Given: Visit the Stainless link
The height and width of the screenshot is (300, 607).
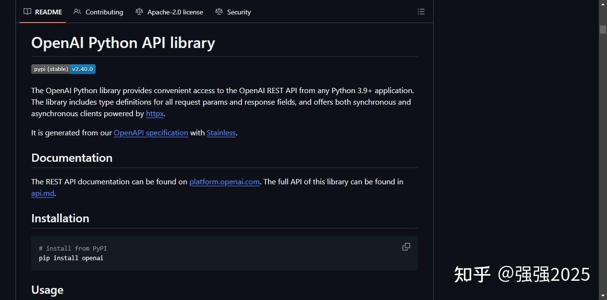Looking at the screenshot, I should (x=221, y=133).
